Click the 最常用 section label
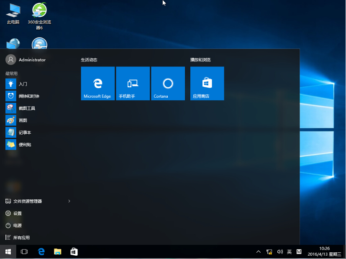346x259 pixels. (x=11, y=74)
